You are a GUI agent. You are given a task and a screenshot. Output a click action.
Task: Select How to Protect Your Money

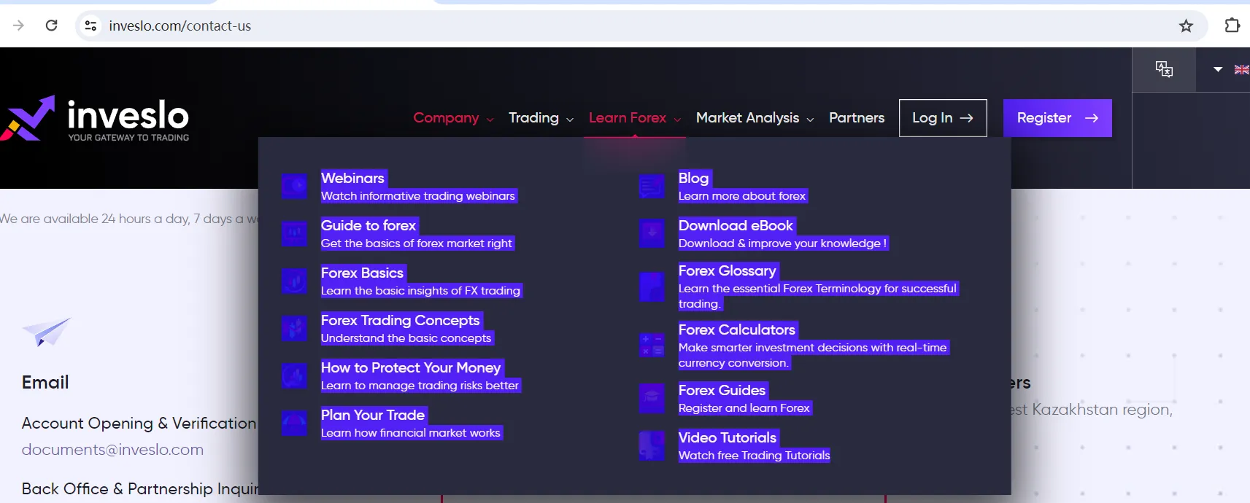(411, 367)
